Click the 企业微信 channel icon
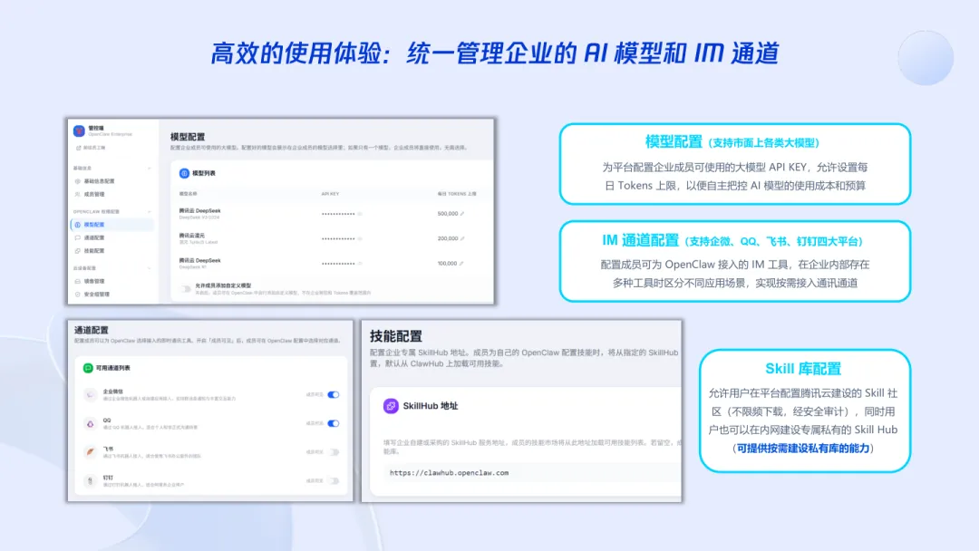The width and height of the screenshot is (979, 551). click(x=90, y=394)
